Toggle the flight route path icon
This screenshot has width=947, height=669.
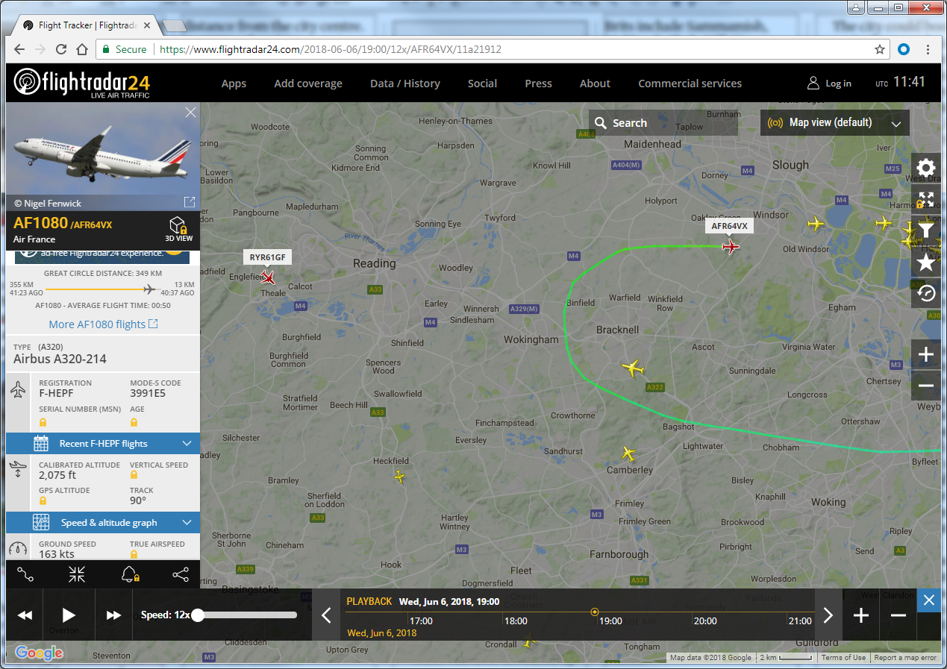25,574
